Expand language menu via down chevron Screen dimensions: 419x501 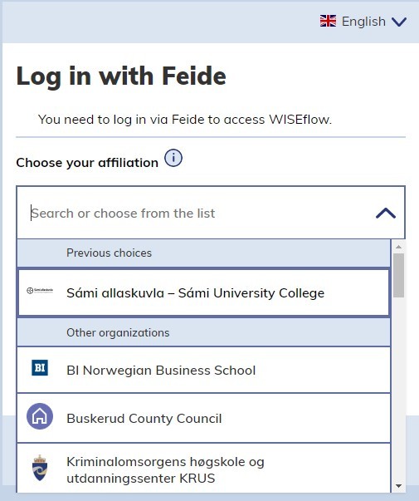[x=399, y=22]
